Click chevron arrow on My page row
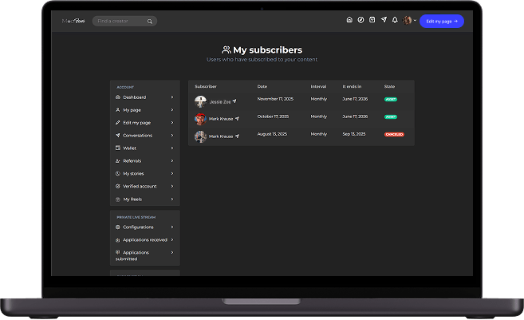Screen dimensions: 524x320 [x=172, y=110]
